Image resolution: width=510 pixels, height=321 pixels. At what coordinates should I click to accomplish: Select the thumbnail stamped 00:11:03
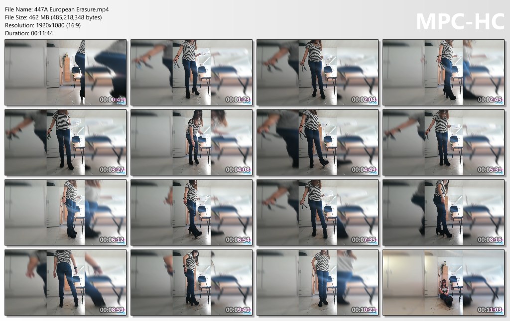[x=444, y=283]
